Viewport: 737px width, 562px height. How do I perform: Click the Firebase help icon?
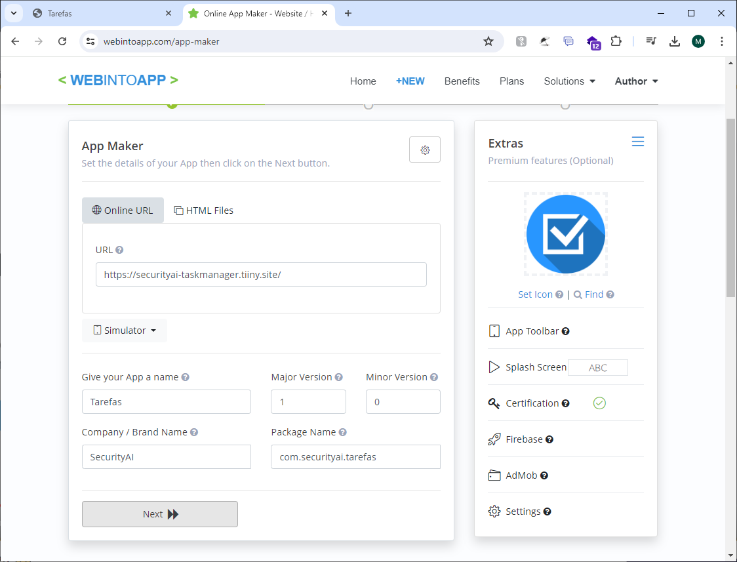(x=549, y=439)
